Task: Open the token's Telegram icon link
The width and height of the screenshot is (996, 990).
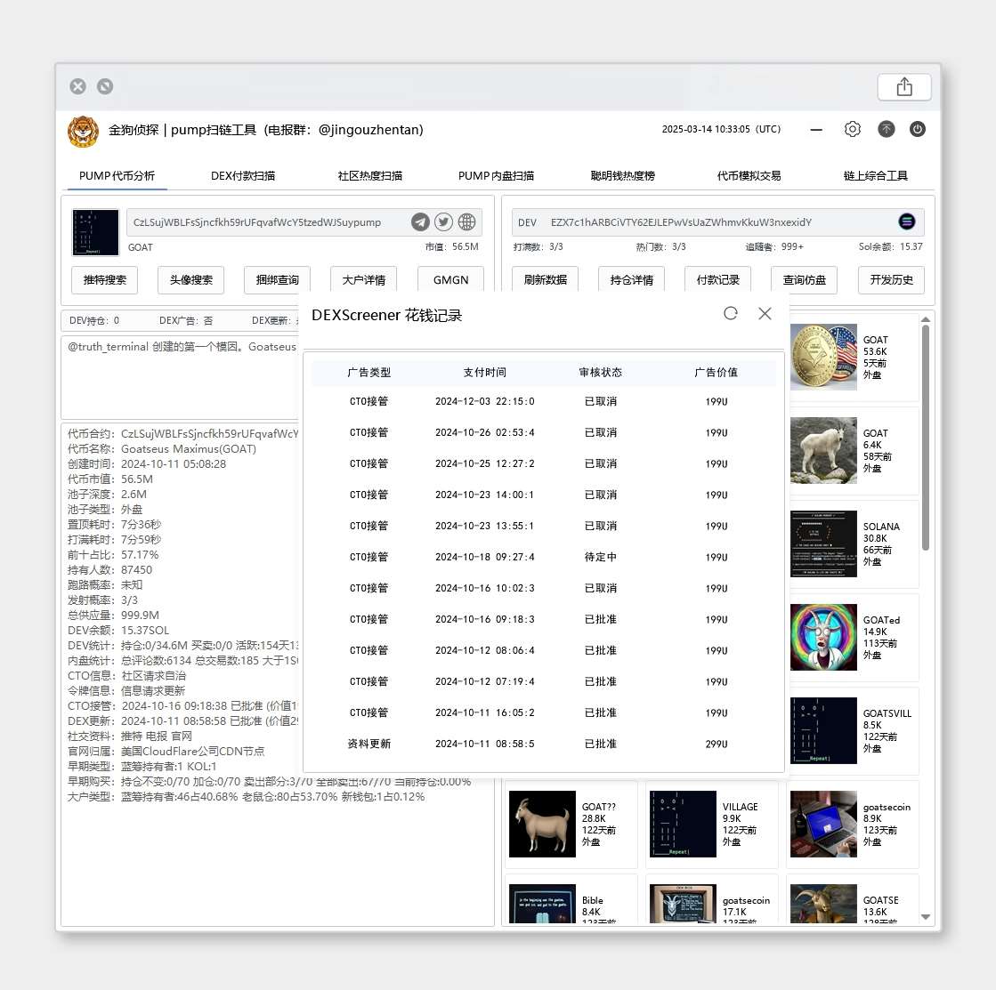Action: click(x=420, y=222)
